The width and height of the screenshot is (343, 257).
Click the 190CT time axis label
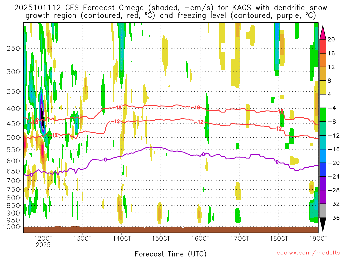point(318,238)
